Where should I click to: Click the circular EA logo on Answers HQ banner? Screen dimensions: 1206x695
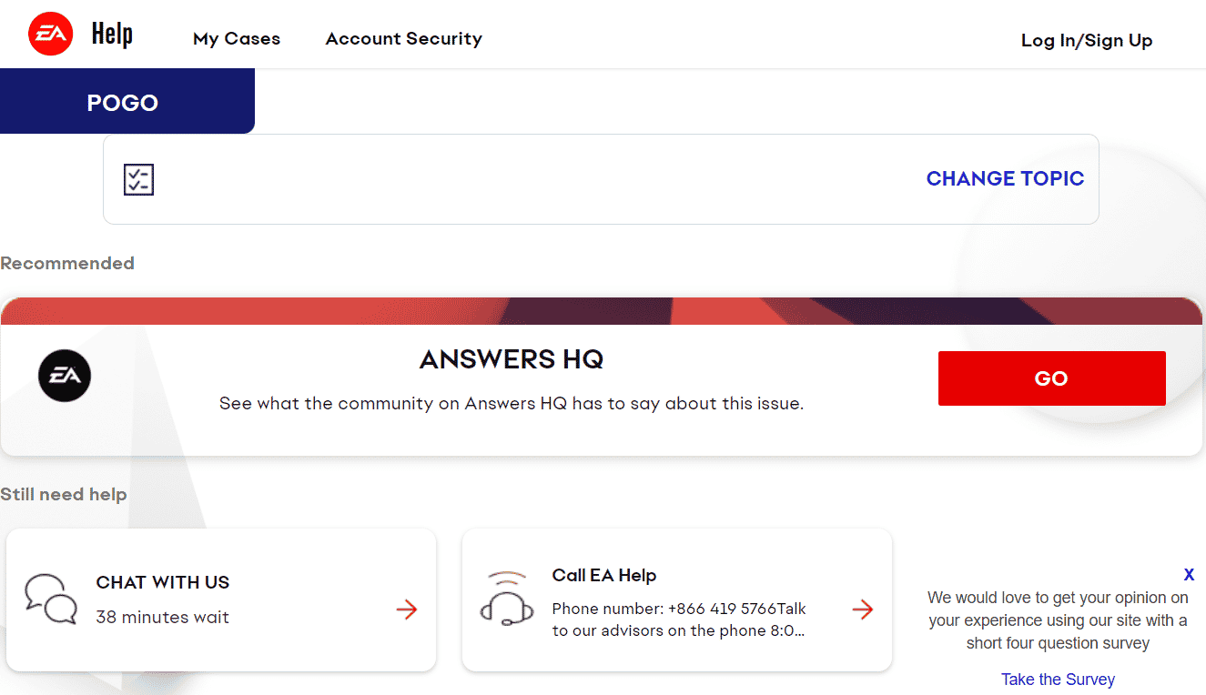[x=64, y=376]
